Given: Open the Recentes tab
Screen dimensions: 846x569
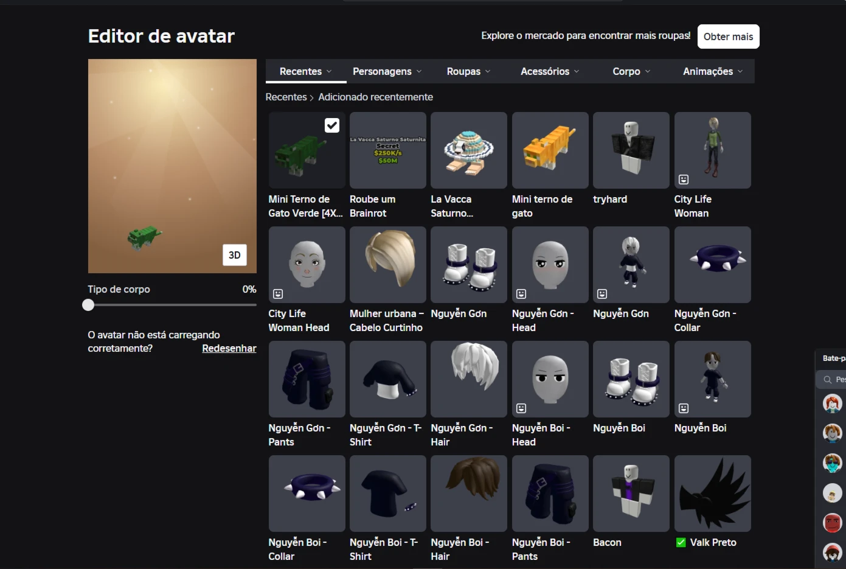Looking at the screenshot, I should click(x=306, y=71).
